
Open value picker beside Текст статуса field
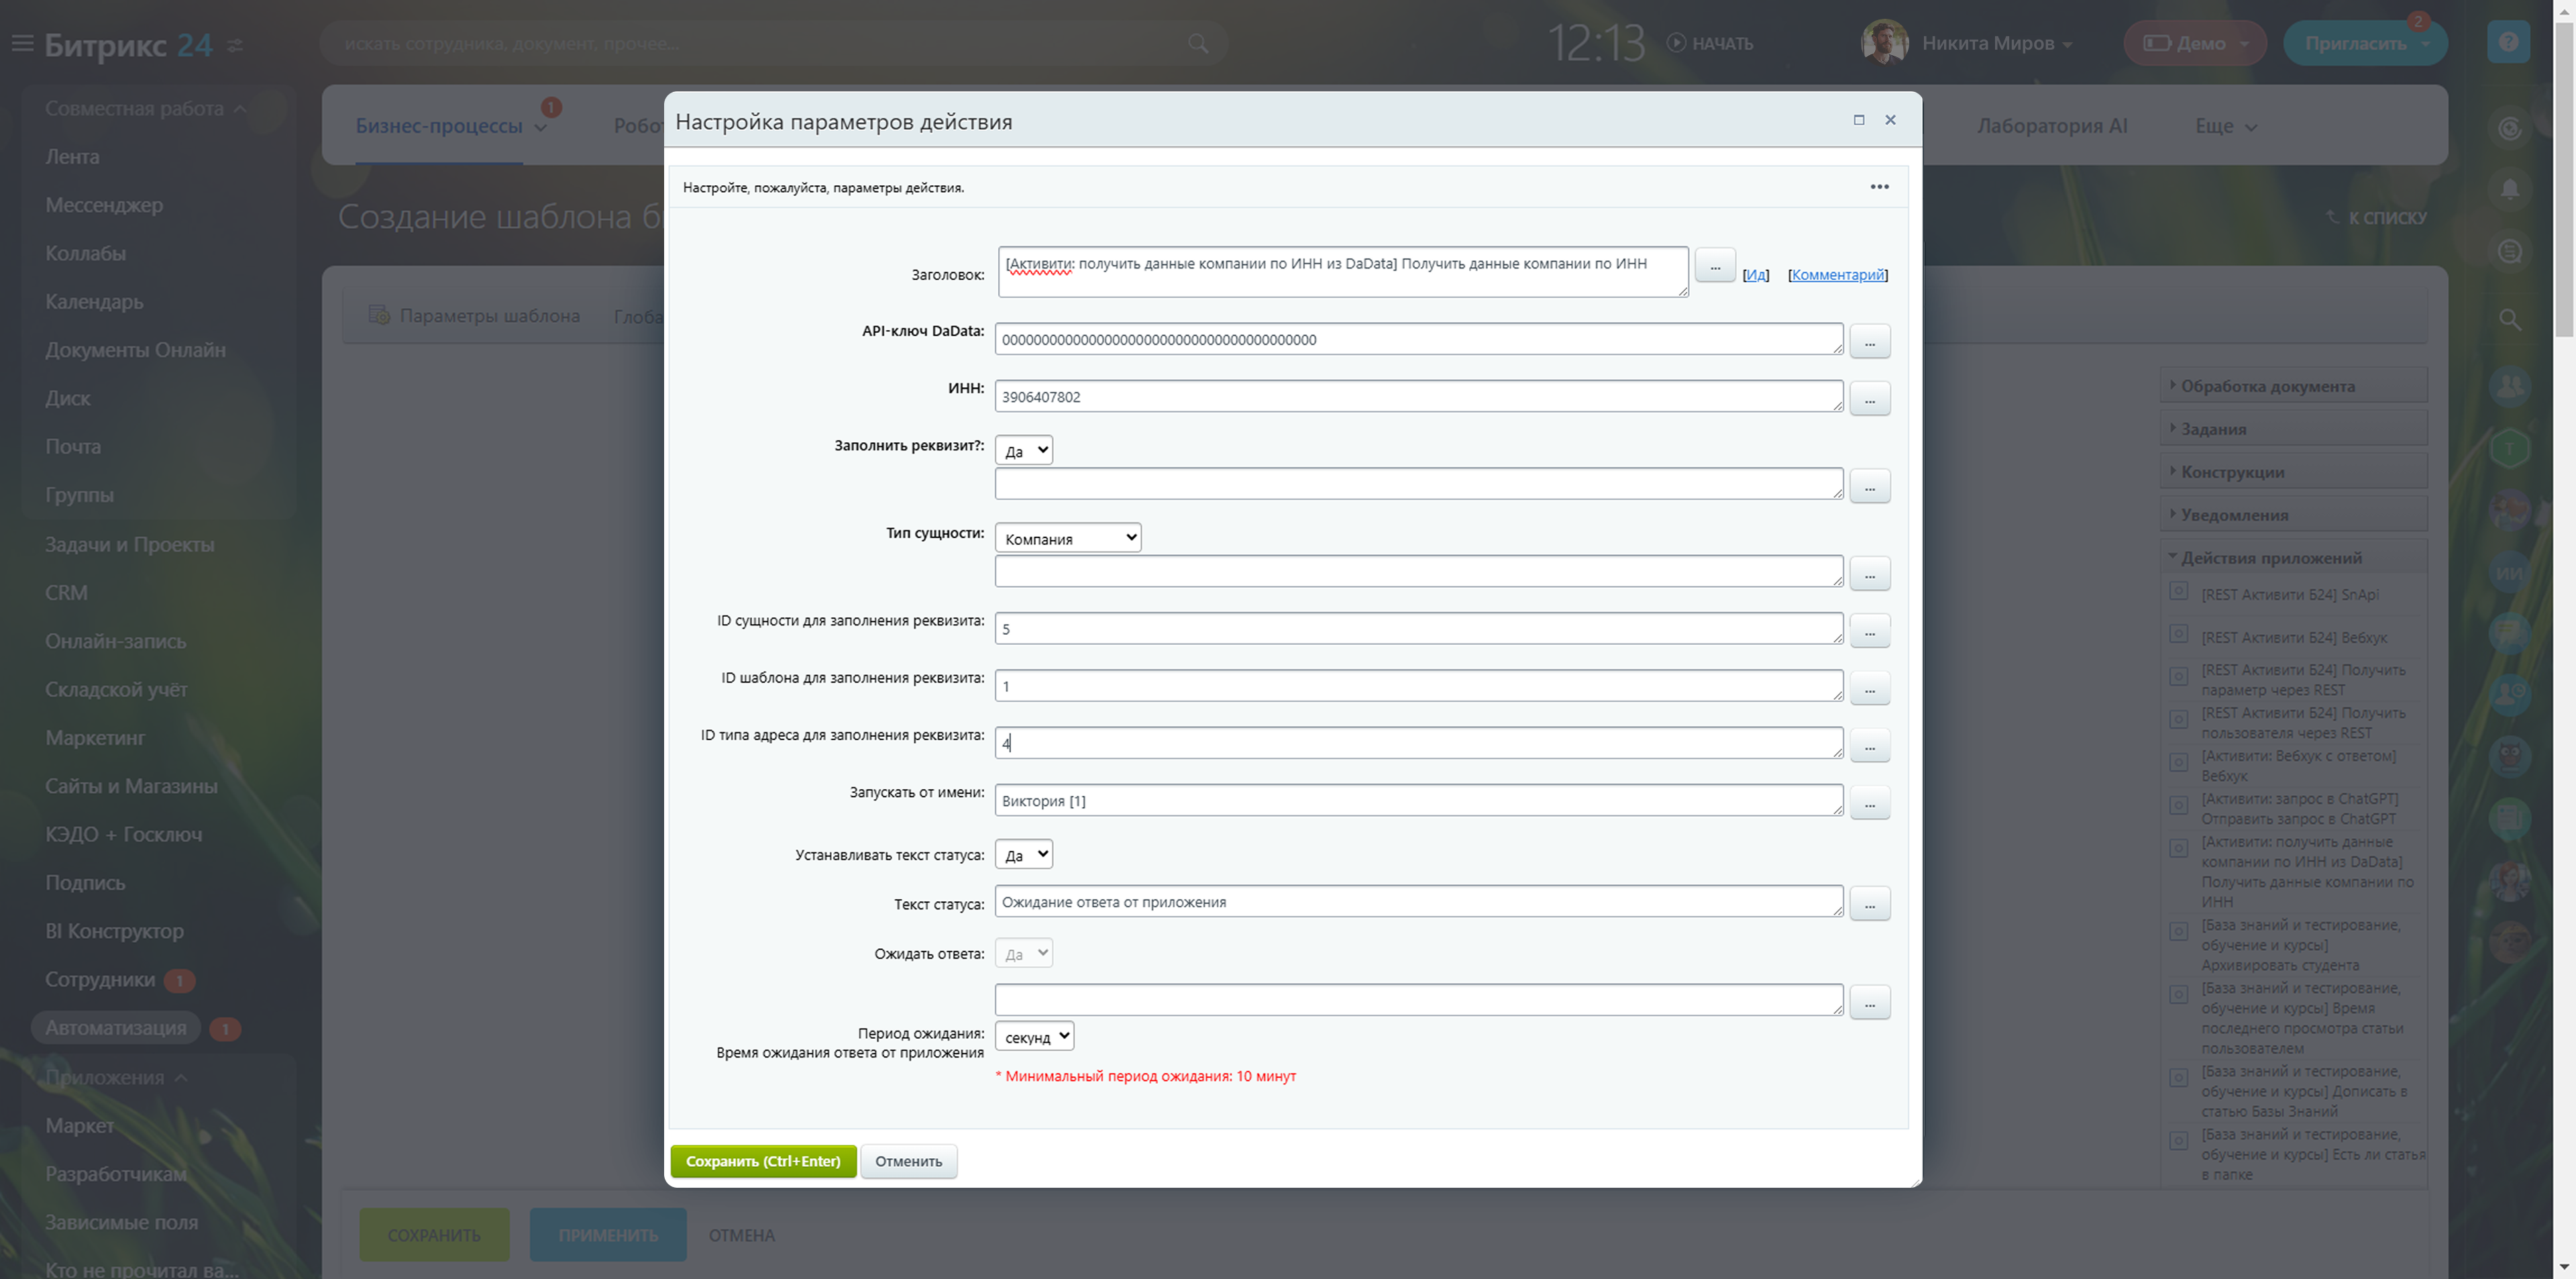click(1869, 904)
